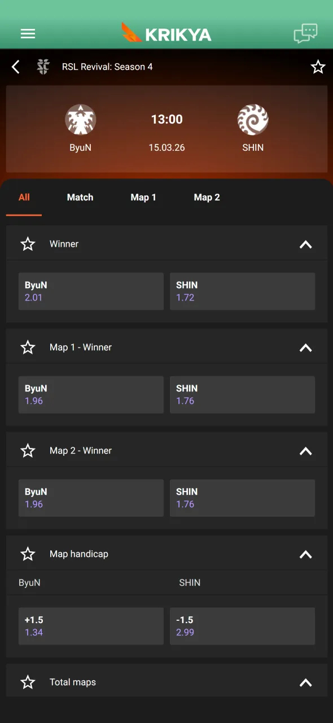The height and width of the screenshot is (723, 333).
Task: Collapse the Map 1 - Winner section
Action: 305,347
